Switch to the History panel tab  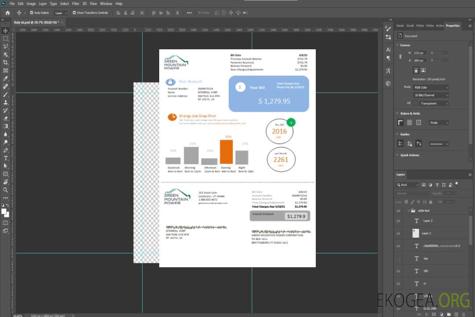(x=430, y=26)
